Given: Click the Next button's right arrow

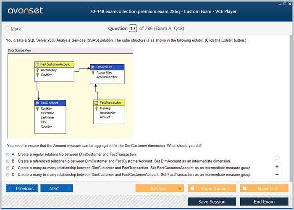Looking at the screenshot, I should 69,188.
